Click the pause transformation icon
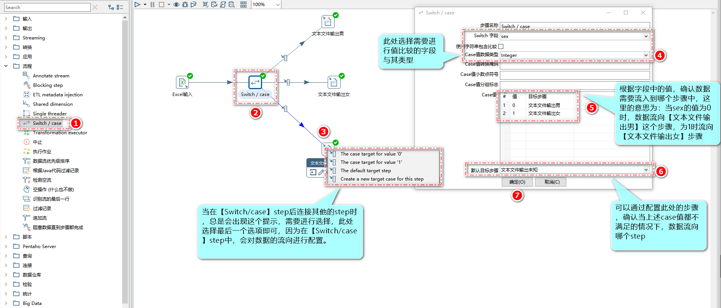721x308 pixels. coord(152,5)
